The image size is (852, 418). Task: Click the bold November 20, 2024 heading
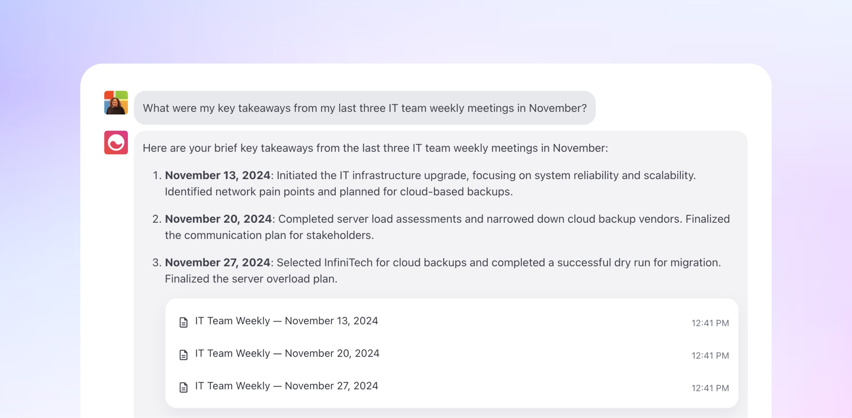tap(218, 219)
